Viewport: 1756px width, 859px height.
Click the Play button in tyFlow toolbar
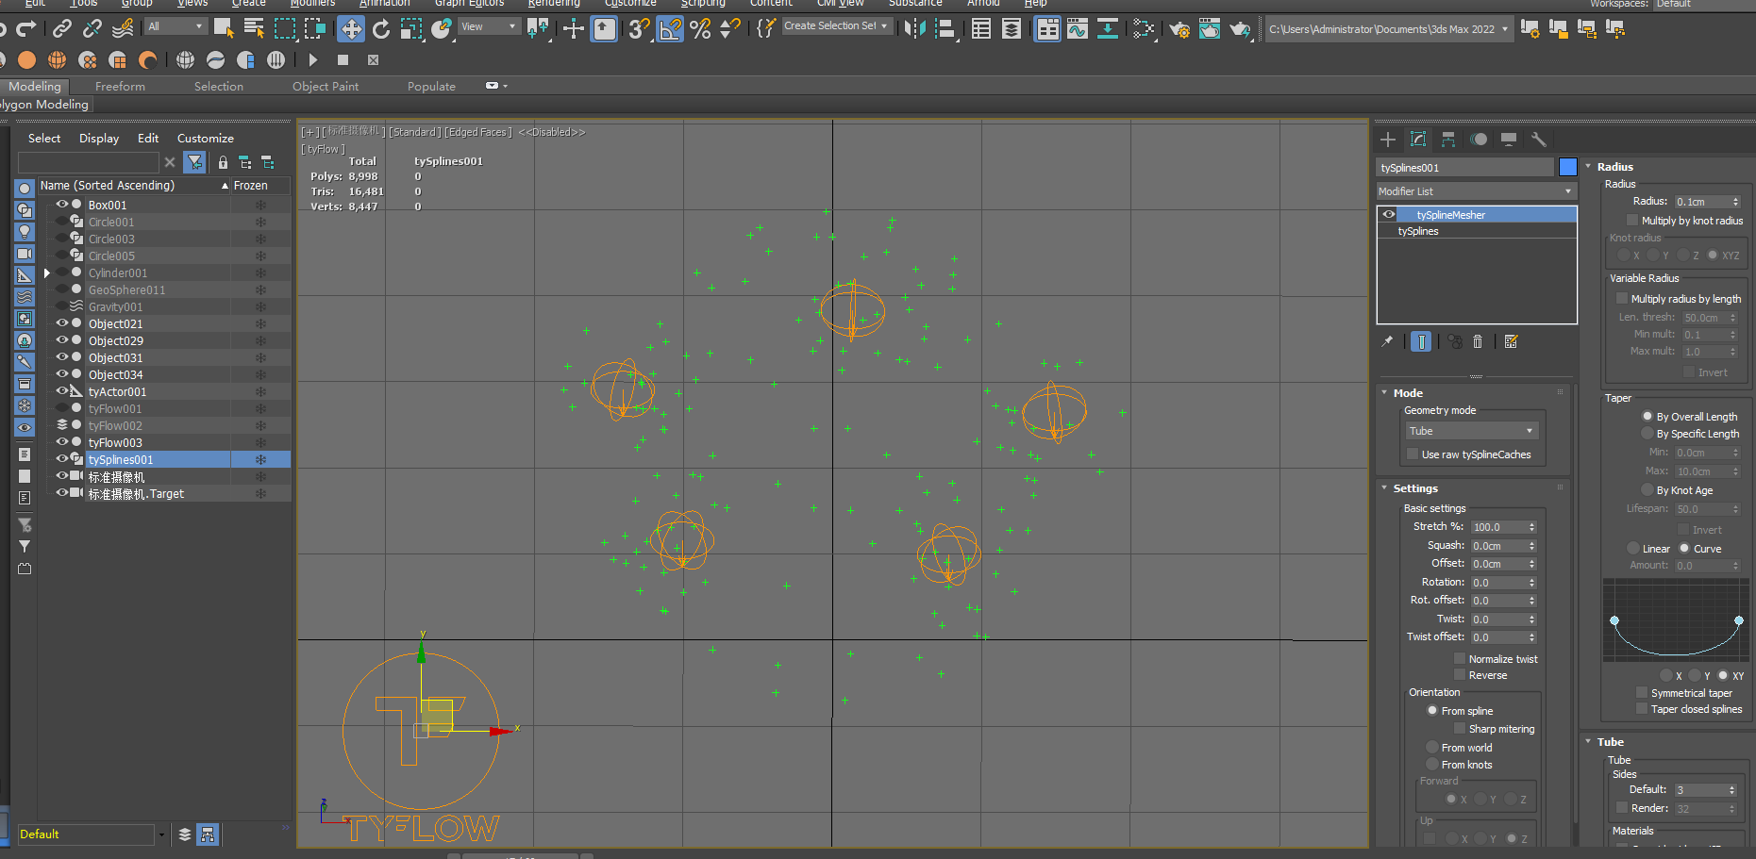point(313,59)
